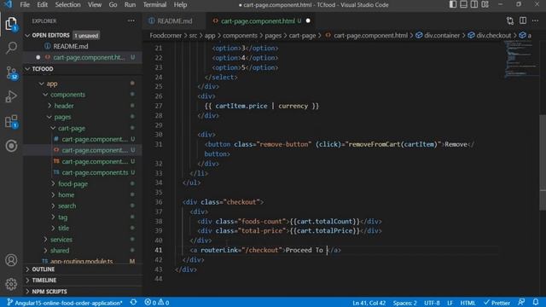
Task: Open the Manage gear icon
Action: coord(11,284)
